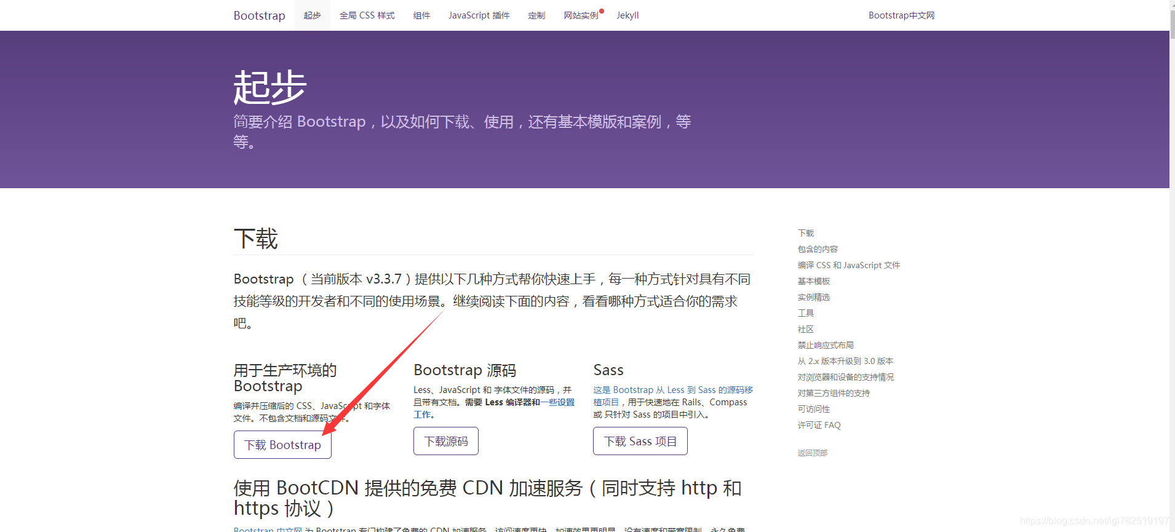Click the 起步 page title heading
This screenshot has height=532, width=1175.
(270, 87)
